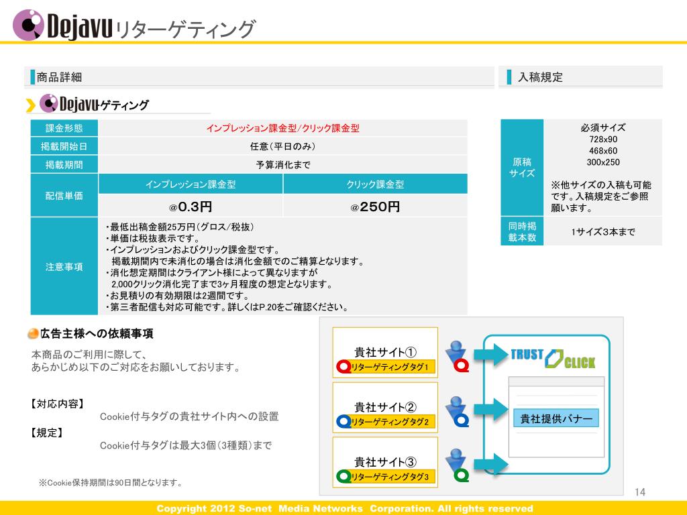Screen dimensions: 687x515
Task: Click the red Q icon on リターゲティングタグ1
Action: [343, 367]
